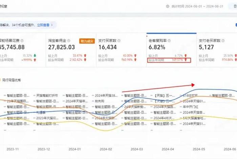Click the 6.82% repurchase rate value
This screenshot has height=159, width=237.
coord(157,47)
